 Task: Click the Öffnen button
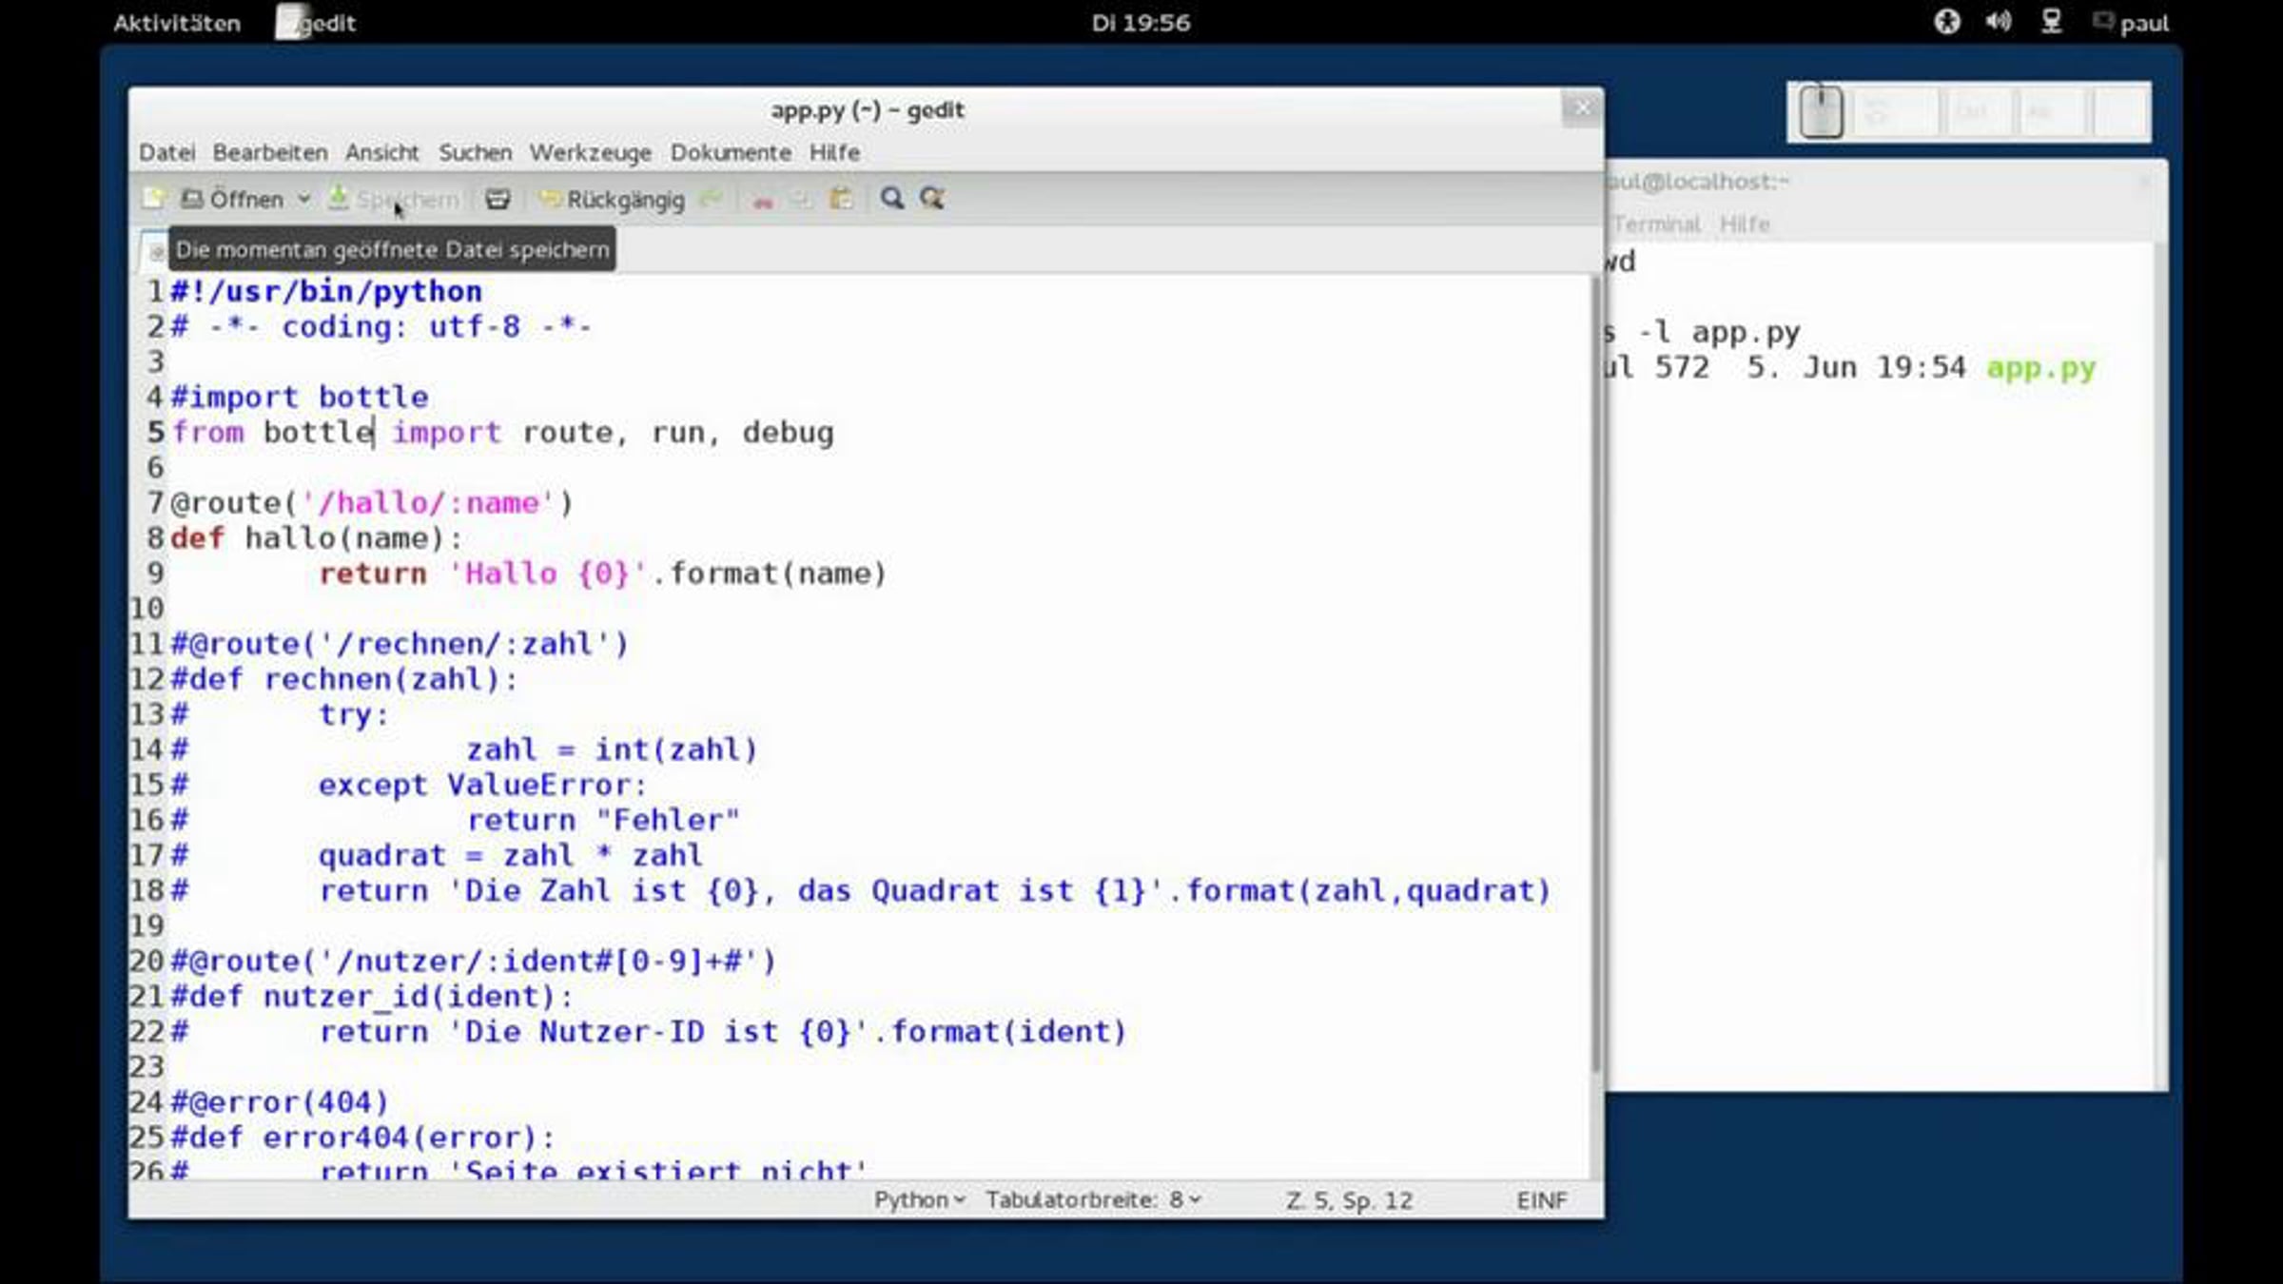coord(233,200)
